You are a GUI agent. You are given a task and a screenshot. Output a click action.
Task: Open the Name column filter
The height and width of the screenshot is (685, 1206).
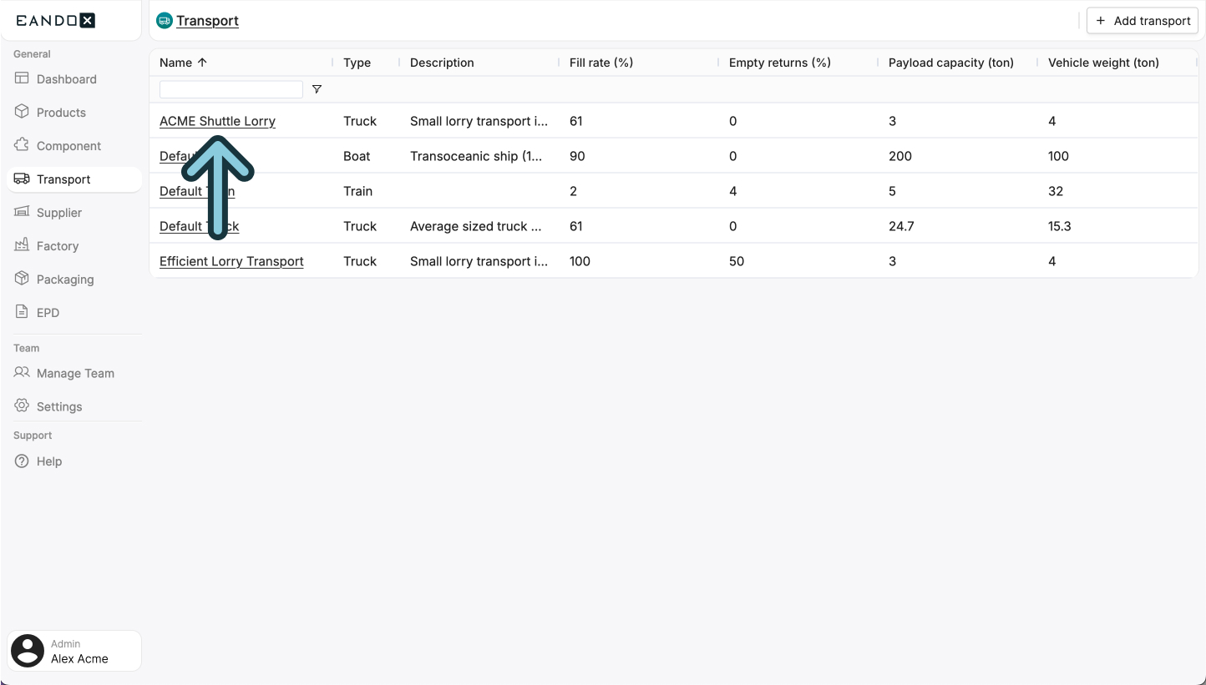point(317,88)
